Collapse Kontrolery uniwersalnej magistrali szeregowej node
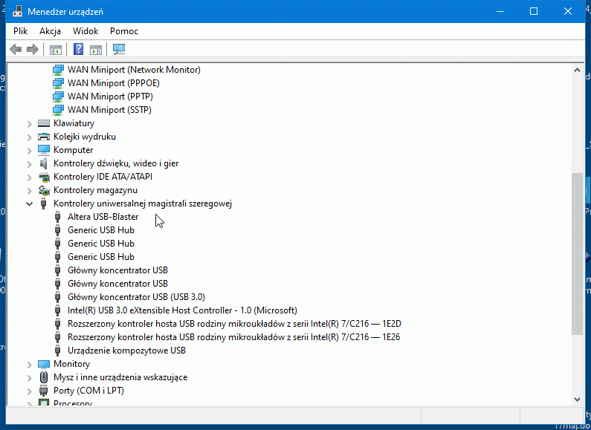The width and height of the screenshot is (591, 430). [x=30, y=203]
